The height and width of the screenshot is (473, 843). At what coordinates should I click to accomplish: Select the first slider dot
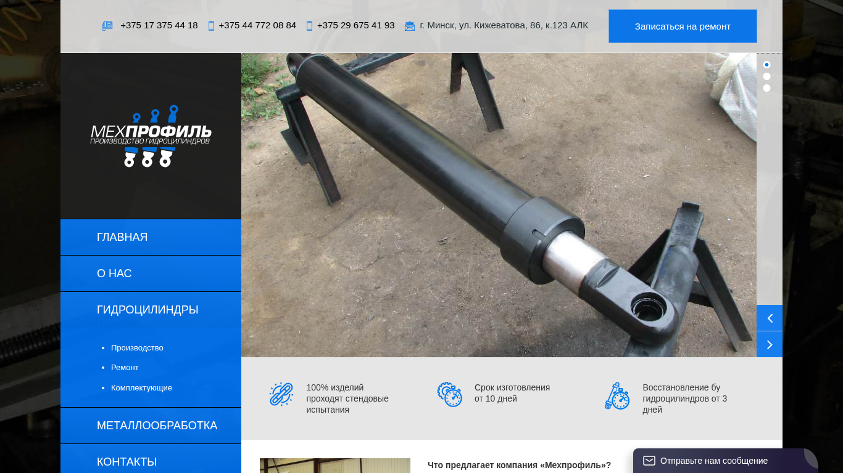click(766, 65)
